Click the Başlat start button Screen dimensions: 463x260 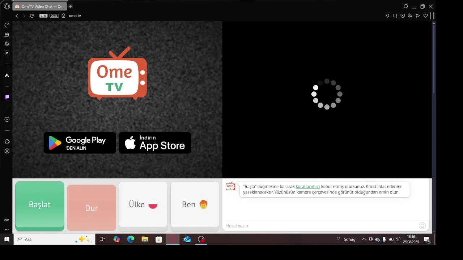coord(40,206)
